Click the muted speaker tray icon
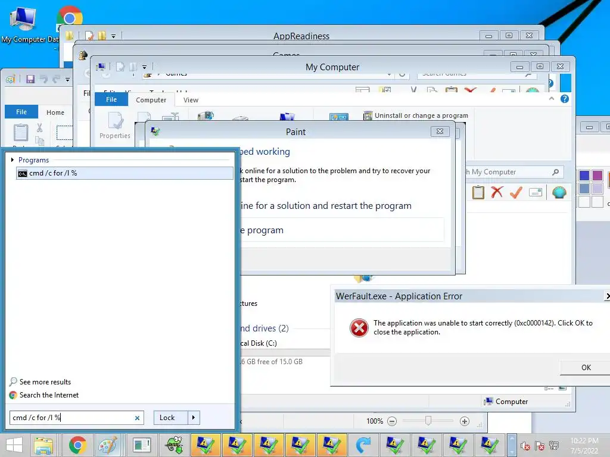The image size is (610, 457). (525, 446)
